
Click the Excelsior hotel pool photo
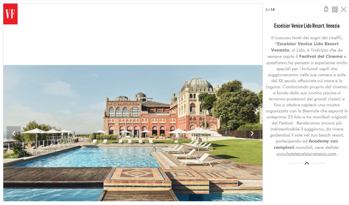pos(133,133)
